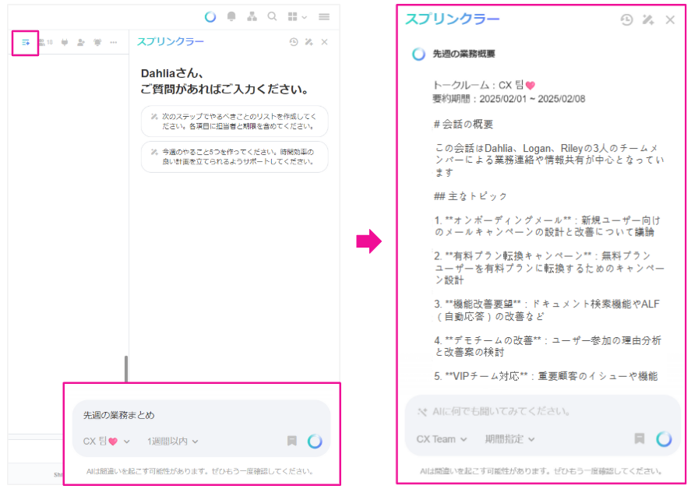
Task: Select the suggestion about next-step to-do list
Action: point(234,121)
